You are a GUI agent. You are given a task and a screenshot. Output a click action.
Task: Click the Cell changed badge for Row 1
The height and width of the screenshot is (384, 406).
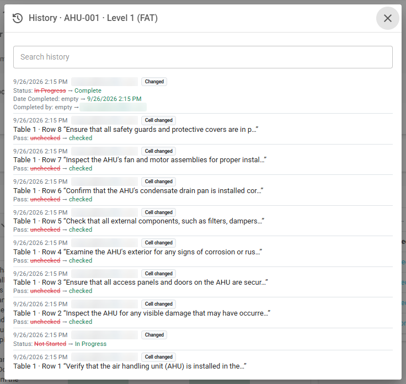(x=158, y=357)
